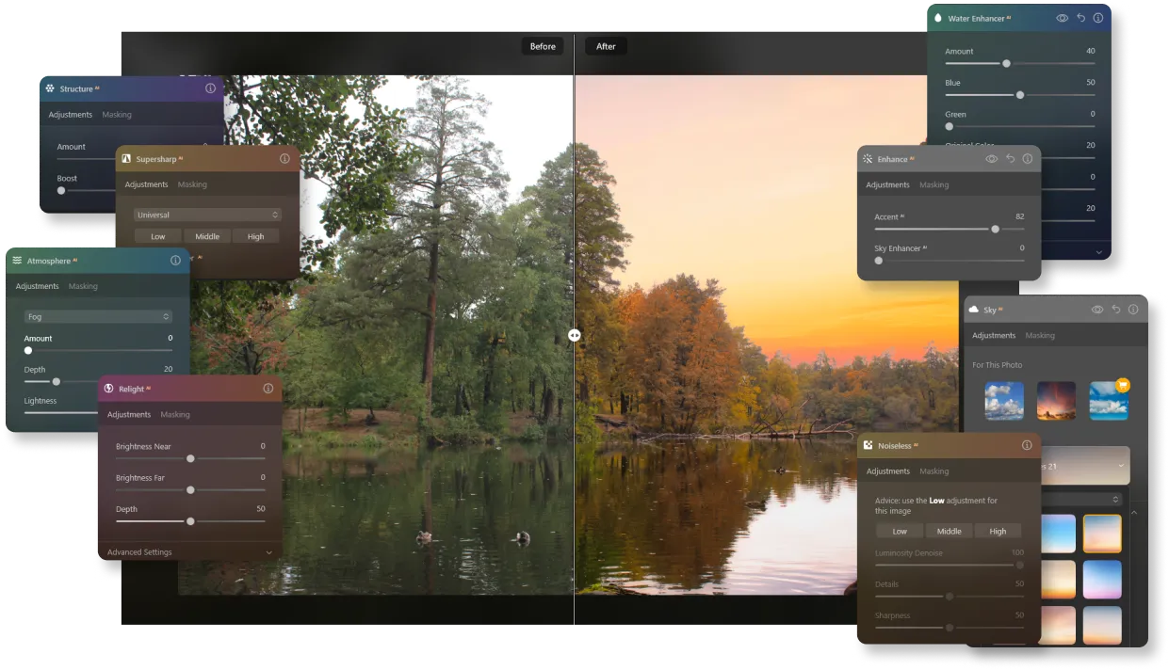This screenshot has height=670, width=1169.
Task: Click the After label above the photo
Action: pyautogui.click(x=606, y=46)
